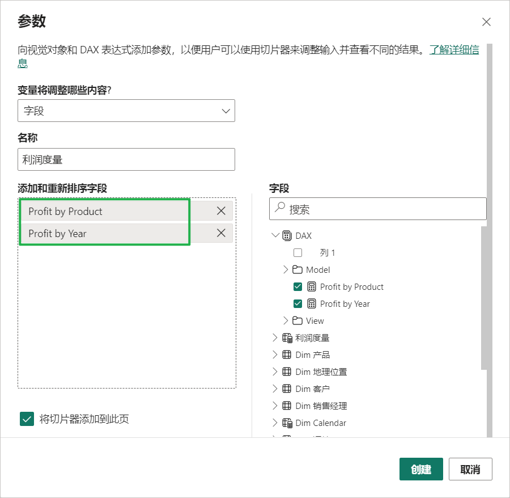Viewport: 510px width, 498px height.
Task: Expand the Model folder
Action: point(286,269)
